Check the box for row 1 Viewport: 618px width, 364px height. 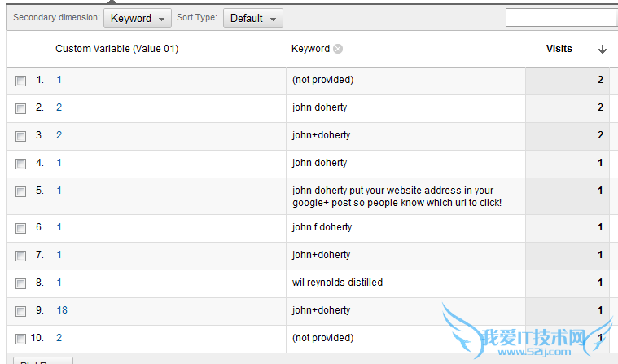[x=21, y=81]
